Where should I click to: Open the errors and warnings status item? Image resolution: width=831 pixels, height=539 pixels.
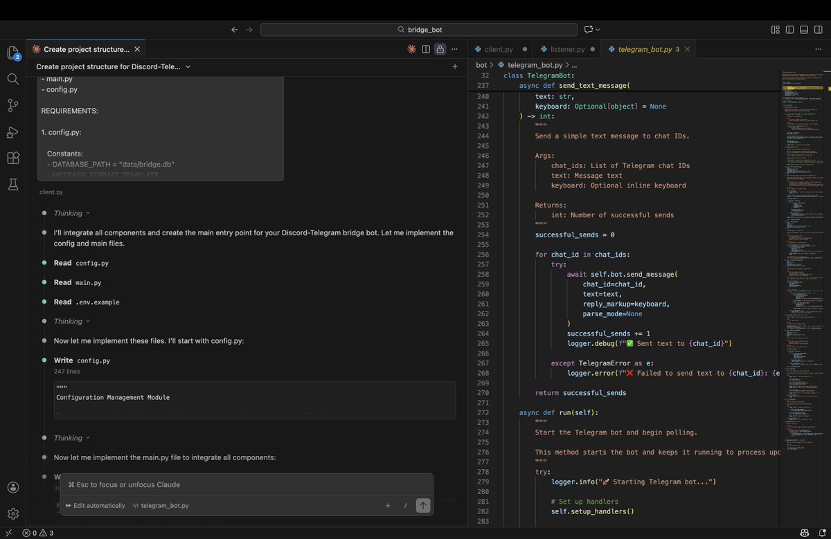(38, 533)
